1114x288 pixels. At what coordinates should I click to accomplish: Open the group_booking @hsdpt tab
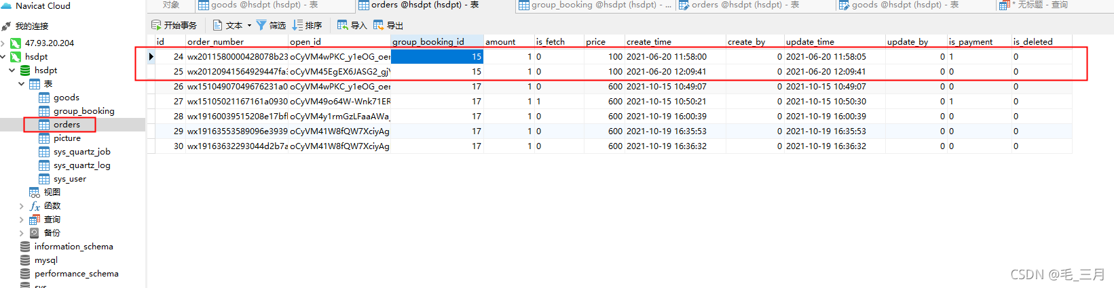point(595,5)
